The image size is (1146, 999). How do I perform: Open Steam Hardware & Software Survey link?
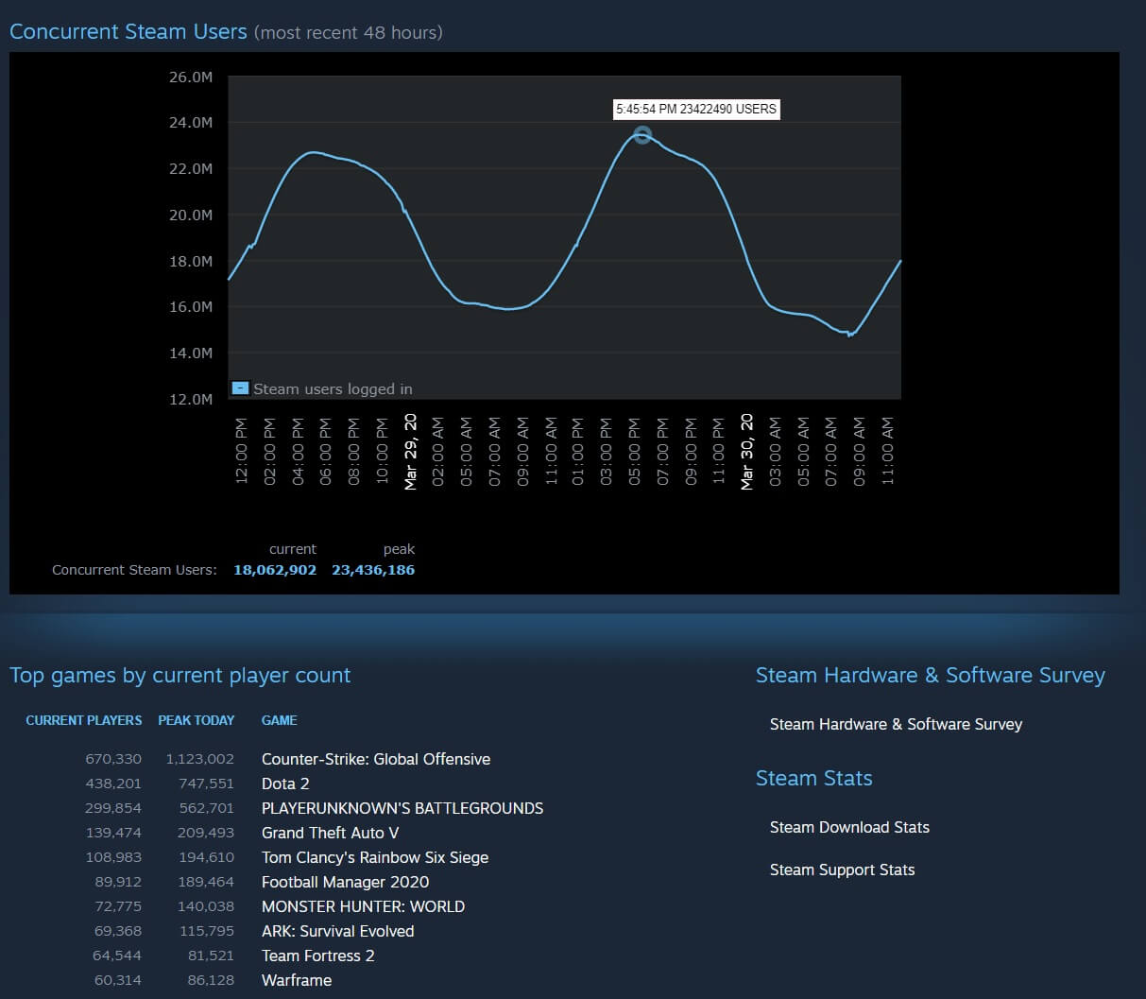pos(895,724)
